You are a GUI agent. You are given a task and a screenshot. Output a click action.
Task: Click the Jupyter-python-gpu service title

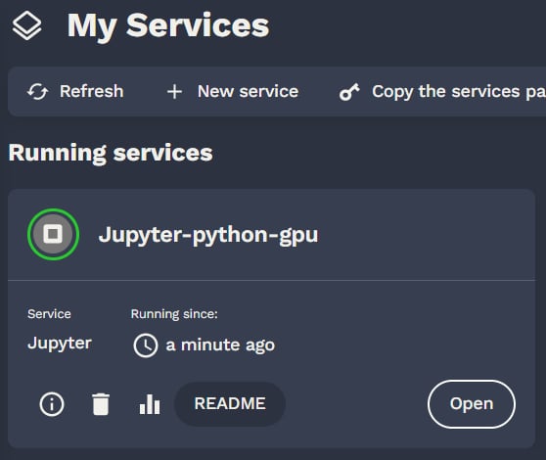pyautogui.click(x=208, y=235)
